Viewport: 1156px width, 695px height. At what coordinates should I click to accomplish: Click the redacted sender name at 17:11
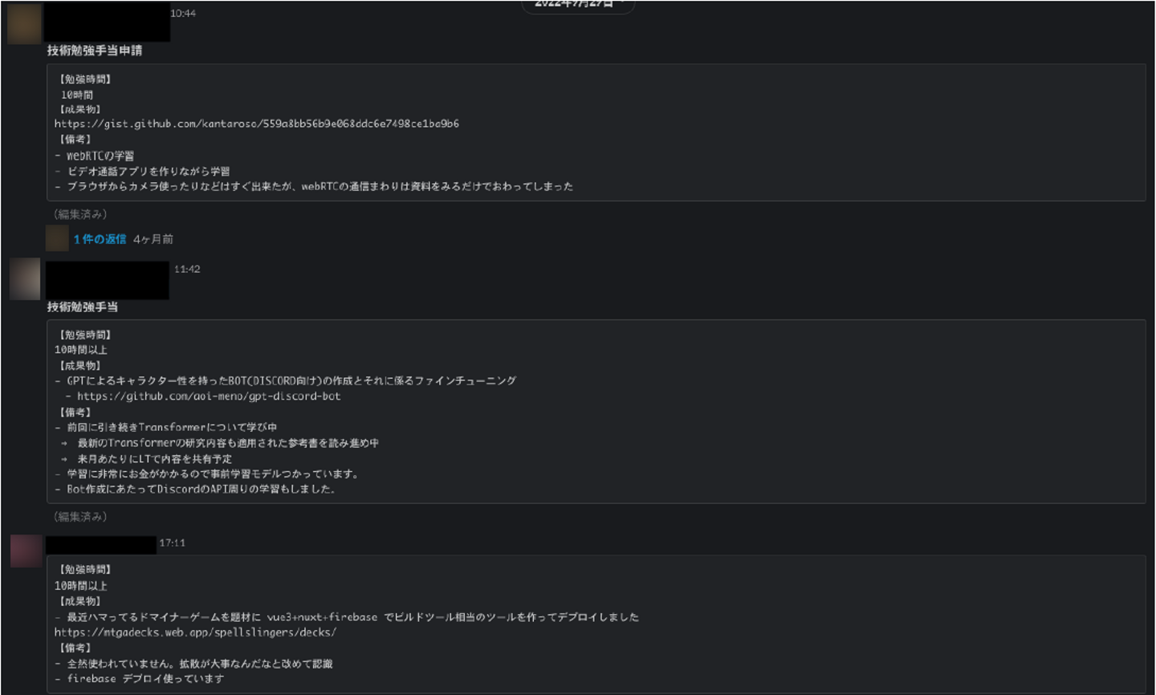[x=100, y=545]
